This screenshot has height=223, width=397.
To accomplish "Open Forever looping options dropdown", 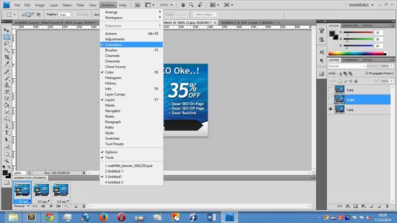I will coord(22,206).
